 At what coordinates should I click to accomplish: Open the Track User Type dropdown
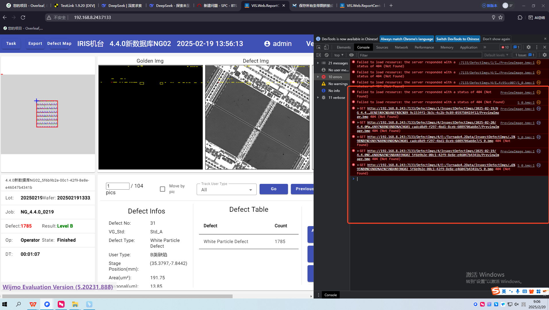[227, 190]
